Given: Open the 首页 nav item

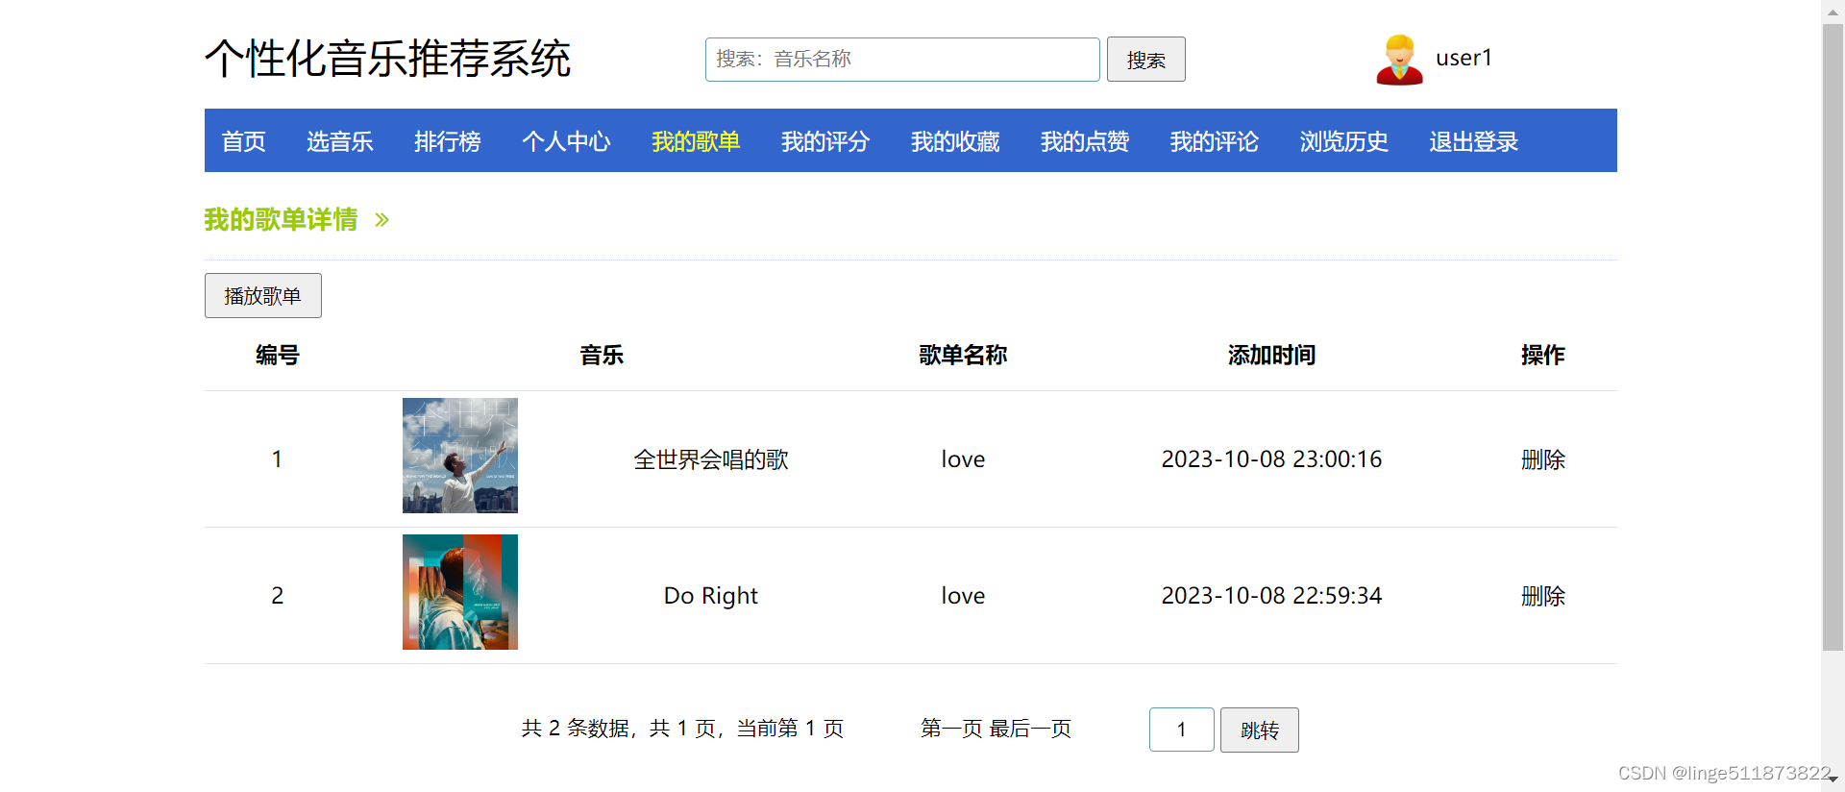Looking at the screenshot, I should (243, 141).
